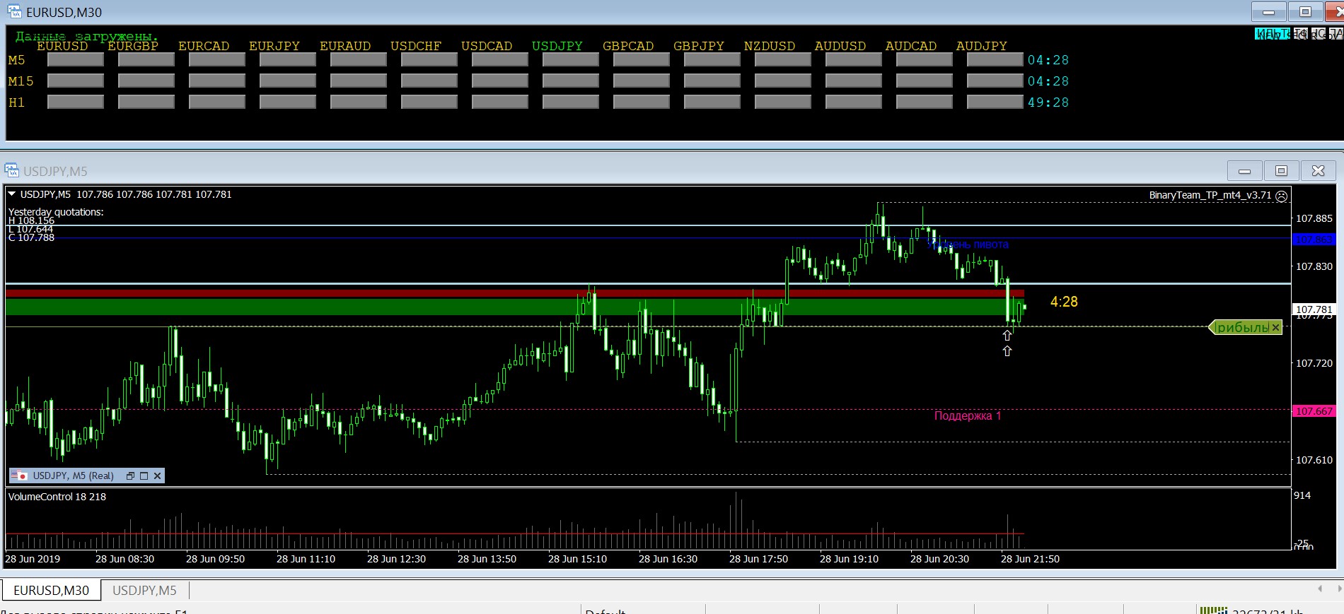Toggle the AUDJPY H1 signal cell
The height and width of the screenshot is (614, 1344).
coord(995,102)
